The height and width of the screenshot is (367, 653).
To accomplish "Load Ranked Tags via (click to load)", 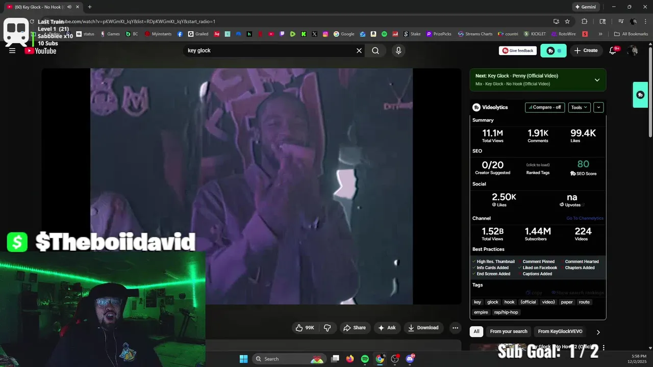I will pos(538,165).
